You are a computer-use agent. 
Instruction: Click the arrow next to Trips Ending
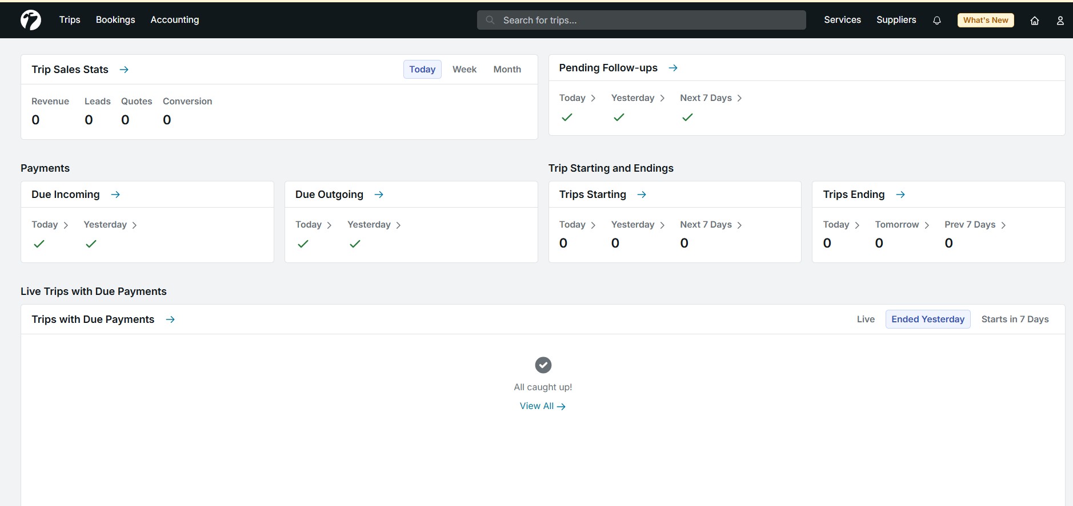click(900, 195)
